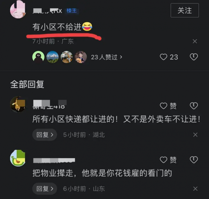Open the avocado avatar of Shandong commenter
The height and width of the screenshot is (199, 209).
click(18, 158)
